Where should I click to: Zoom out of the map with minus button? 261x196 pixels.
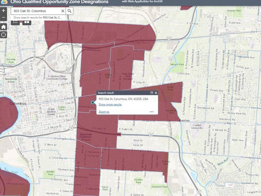point(4,17)
